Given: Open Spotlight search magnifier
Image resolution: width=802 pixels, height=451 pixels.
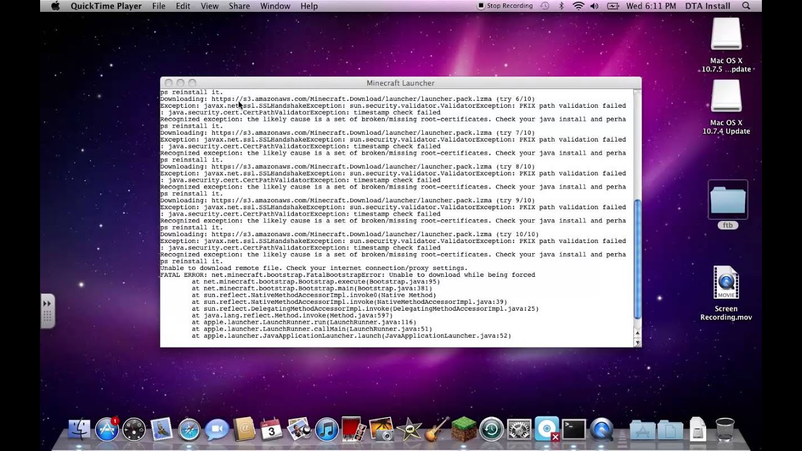Looking at the screenshot, I should click(746, 6).
